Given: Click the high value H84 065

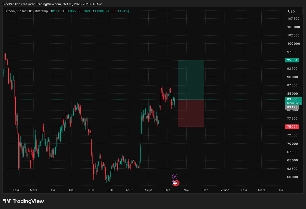Looking at the screenshot, I should click(x=69, y=11).
